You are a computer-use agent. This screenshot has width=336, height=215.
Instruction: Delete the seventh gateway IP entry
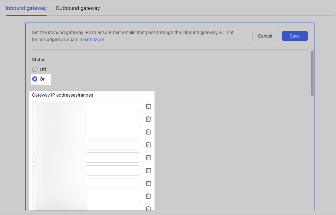148,183
